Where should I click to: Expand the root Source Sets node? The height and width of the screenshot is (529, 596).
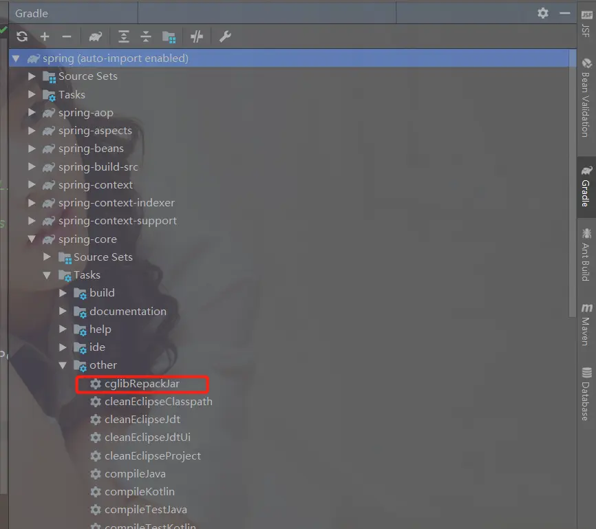point(32,76)
